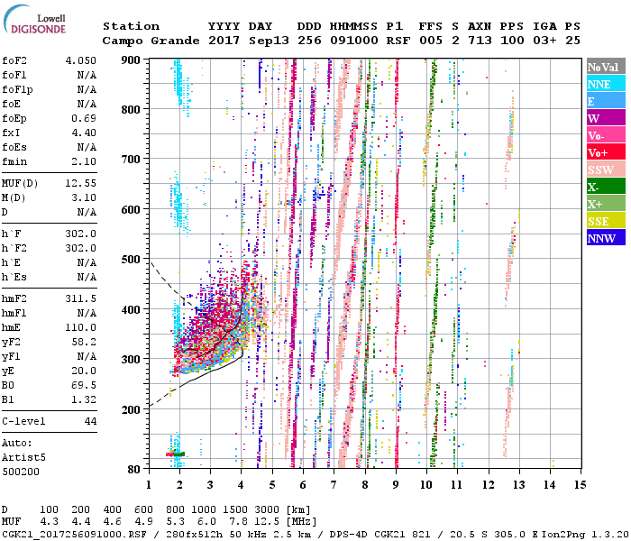Click the red Vo+ legend entry
The height and width of the screenshot is (541, 631).
[x=604, y=152]
